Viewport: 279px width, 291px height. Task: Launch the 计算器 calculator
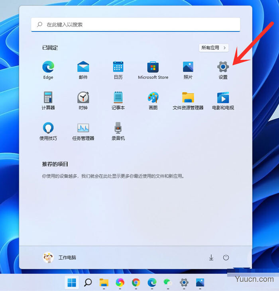(x=48, y=101)
